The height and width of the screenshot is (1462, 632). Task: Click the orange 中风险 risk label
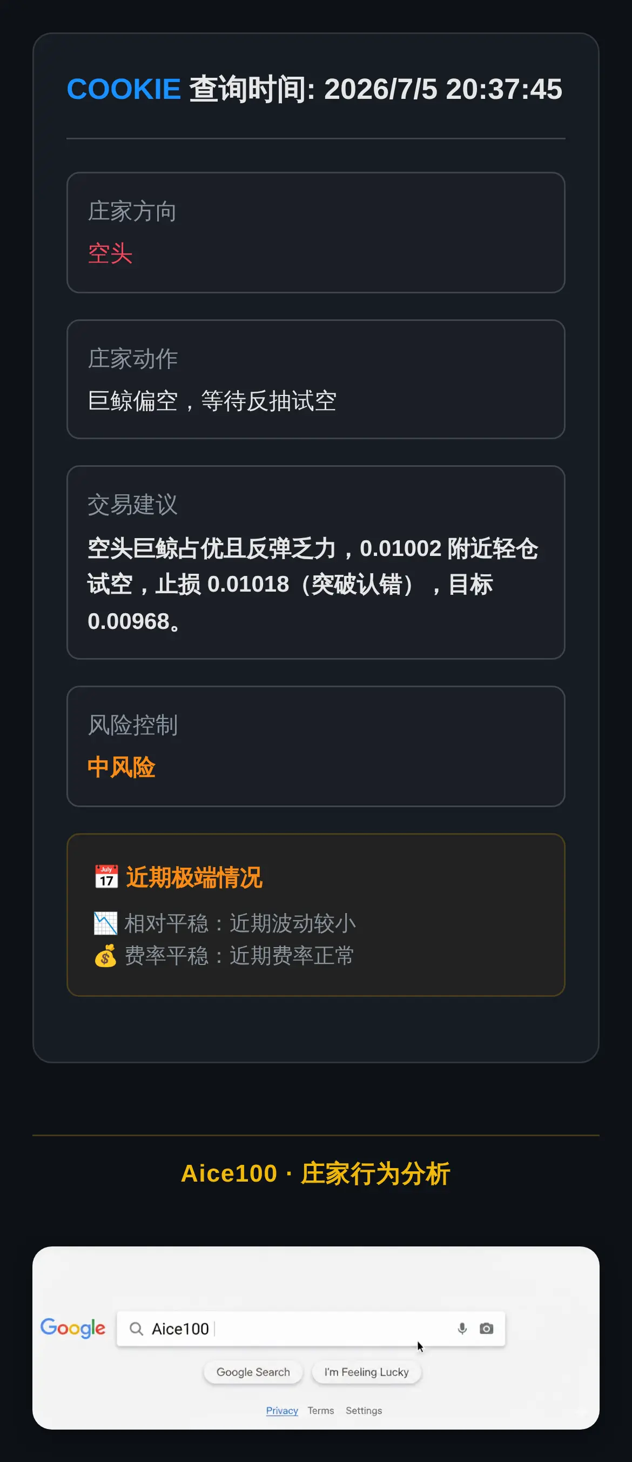(x=121, y=767)
